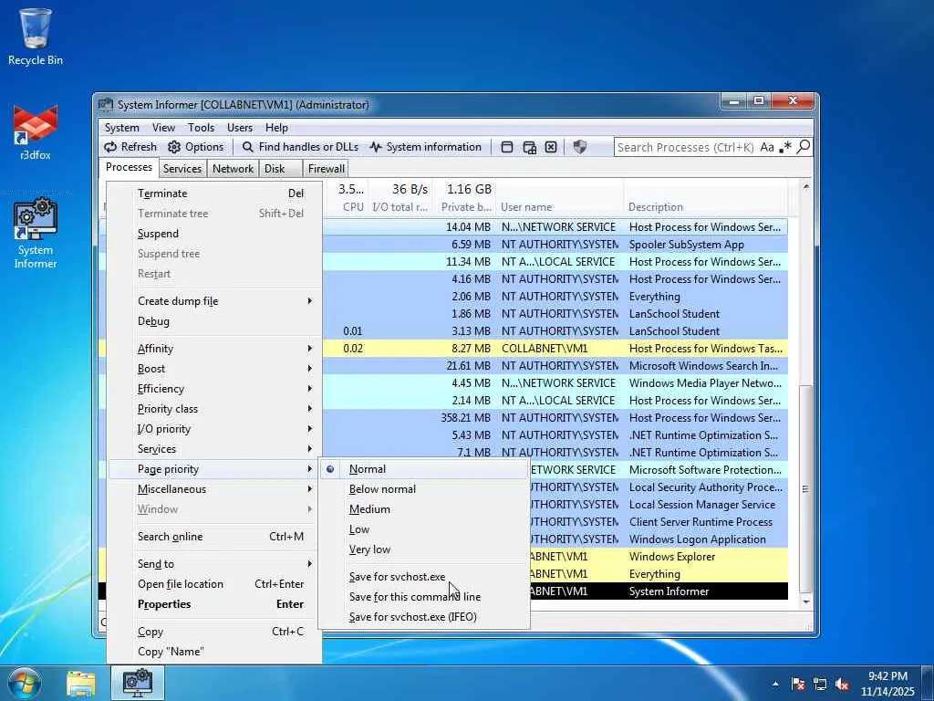Click the muted volume tray icon
Viewport: 934px width, 701px height.
842,684
